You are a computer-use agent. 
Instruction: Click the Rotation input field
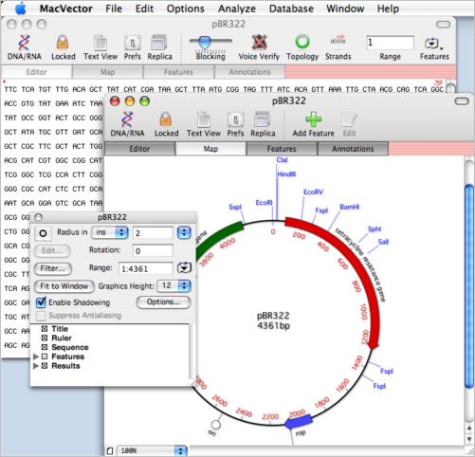[x=153, y=251]
